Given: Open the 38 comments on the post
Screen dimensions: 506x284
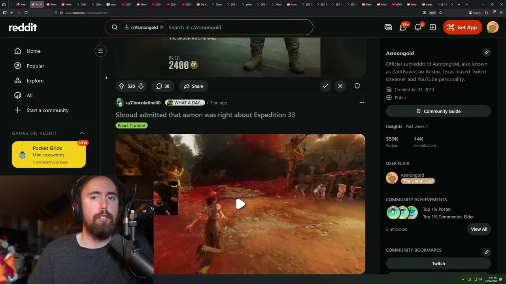Looking at the screenshot, I should tap(162, 86).
